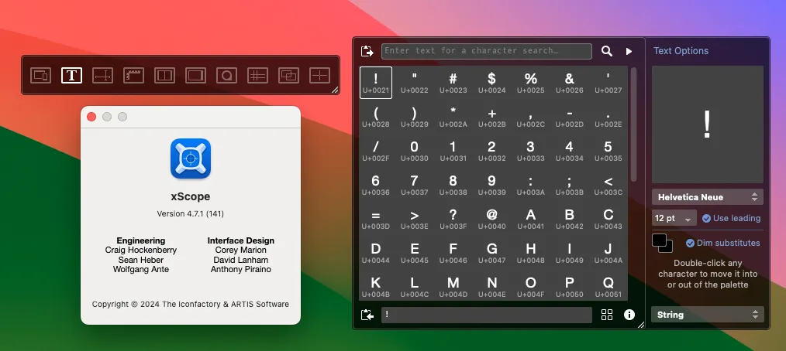Open the Helvetica Neue font dropdown
This screenshot has height=351, width=786.
coord(707,197)
